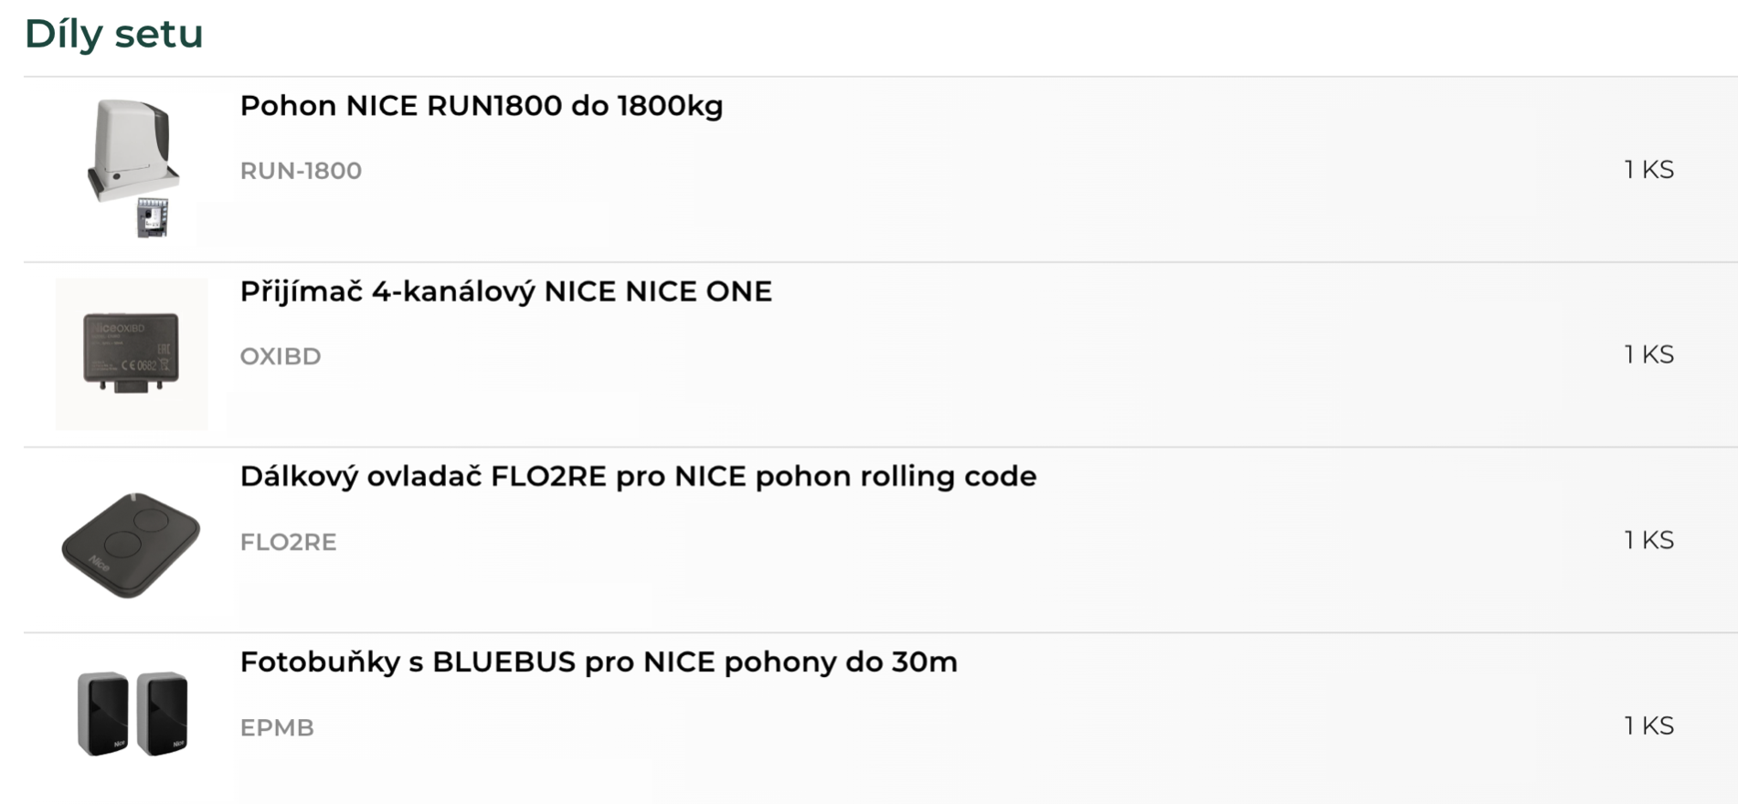
Task: Open the EPMB photocells product image
Action: 132,714
